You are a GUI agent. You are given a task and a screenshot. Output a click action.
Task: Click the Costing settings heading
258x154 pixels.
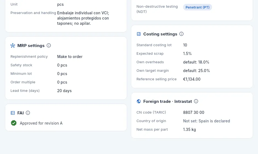coord(160,34)
